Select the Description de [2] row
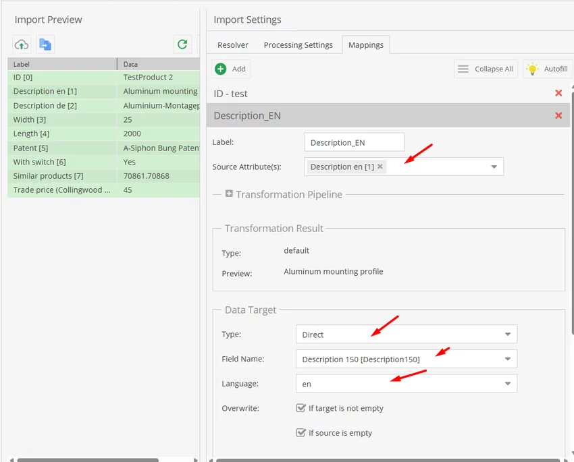This screenshot has height=462, width=574. (103, 106)
